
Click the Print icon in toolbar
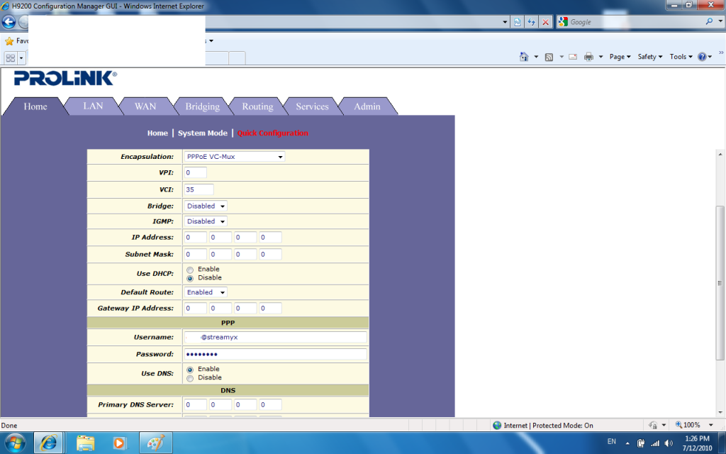[x=588, y=57]
